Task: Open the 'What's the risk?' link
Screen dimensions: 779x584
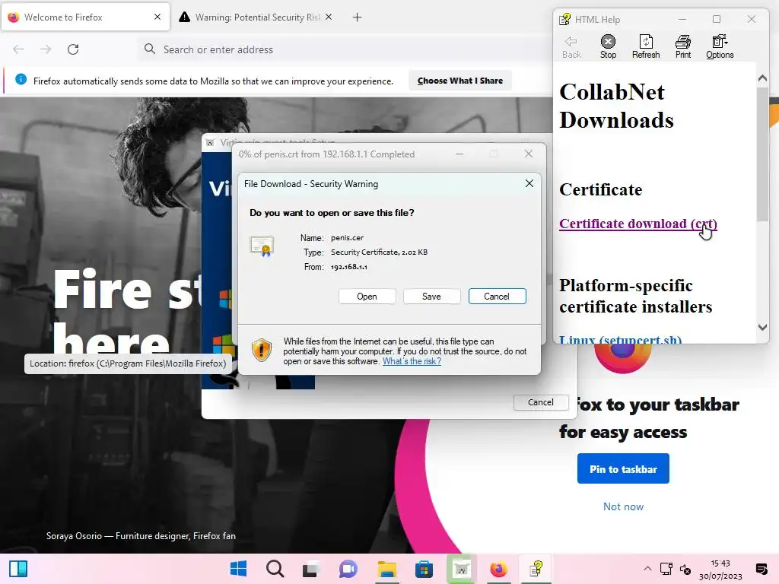Action: pyautogui.click(x=412, y=361)
